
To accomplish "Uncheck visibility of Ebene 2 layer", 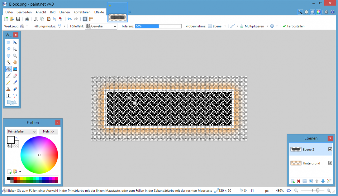I will click(330, 149).
